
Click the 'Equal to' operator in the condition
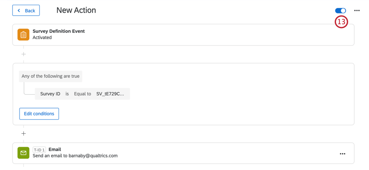[82, 94]
